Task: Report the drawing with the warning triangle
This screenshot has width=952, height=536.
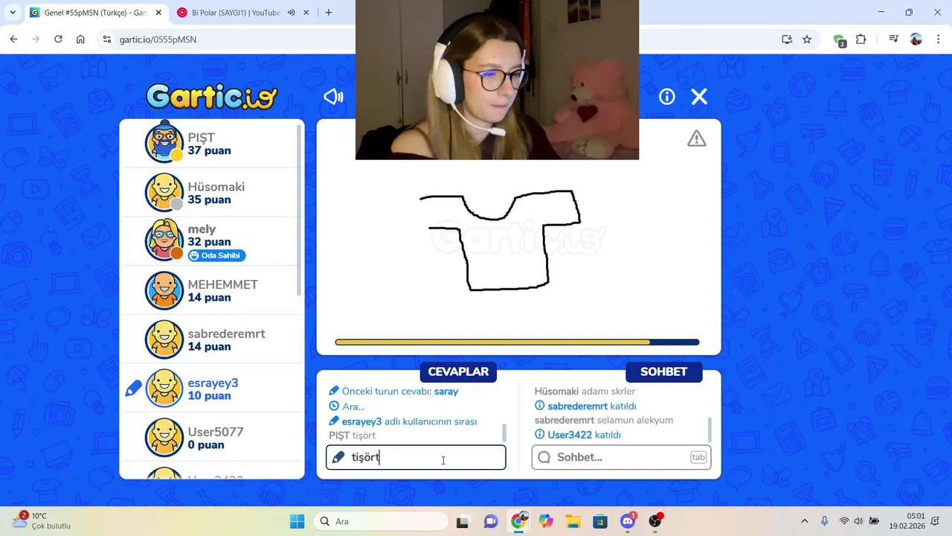Action: click(697, 138)
